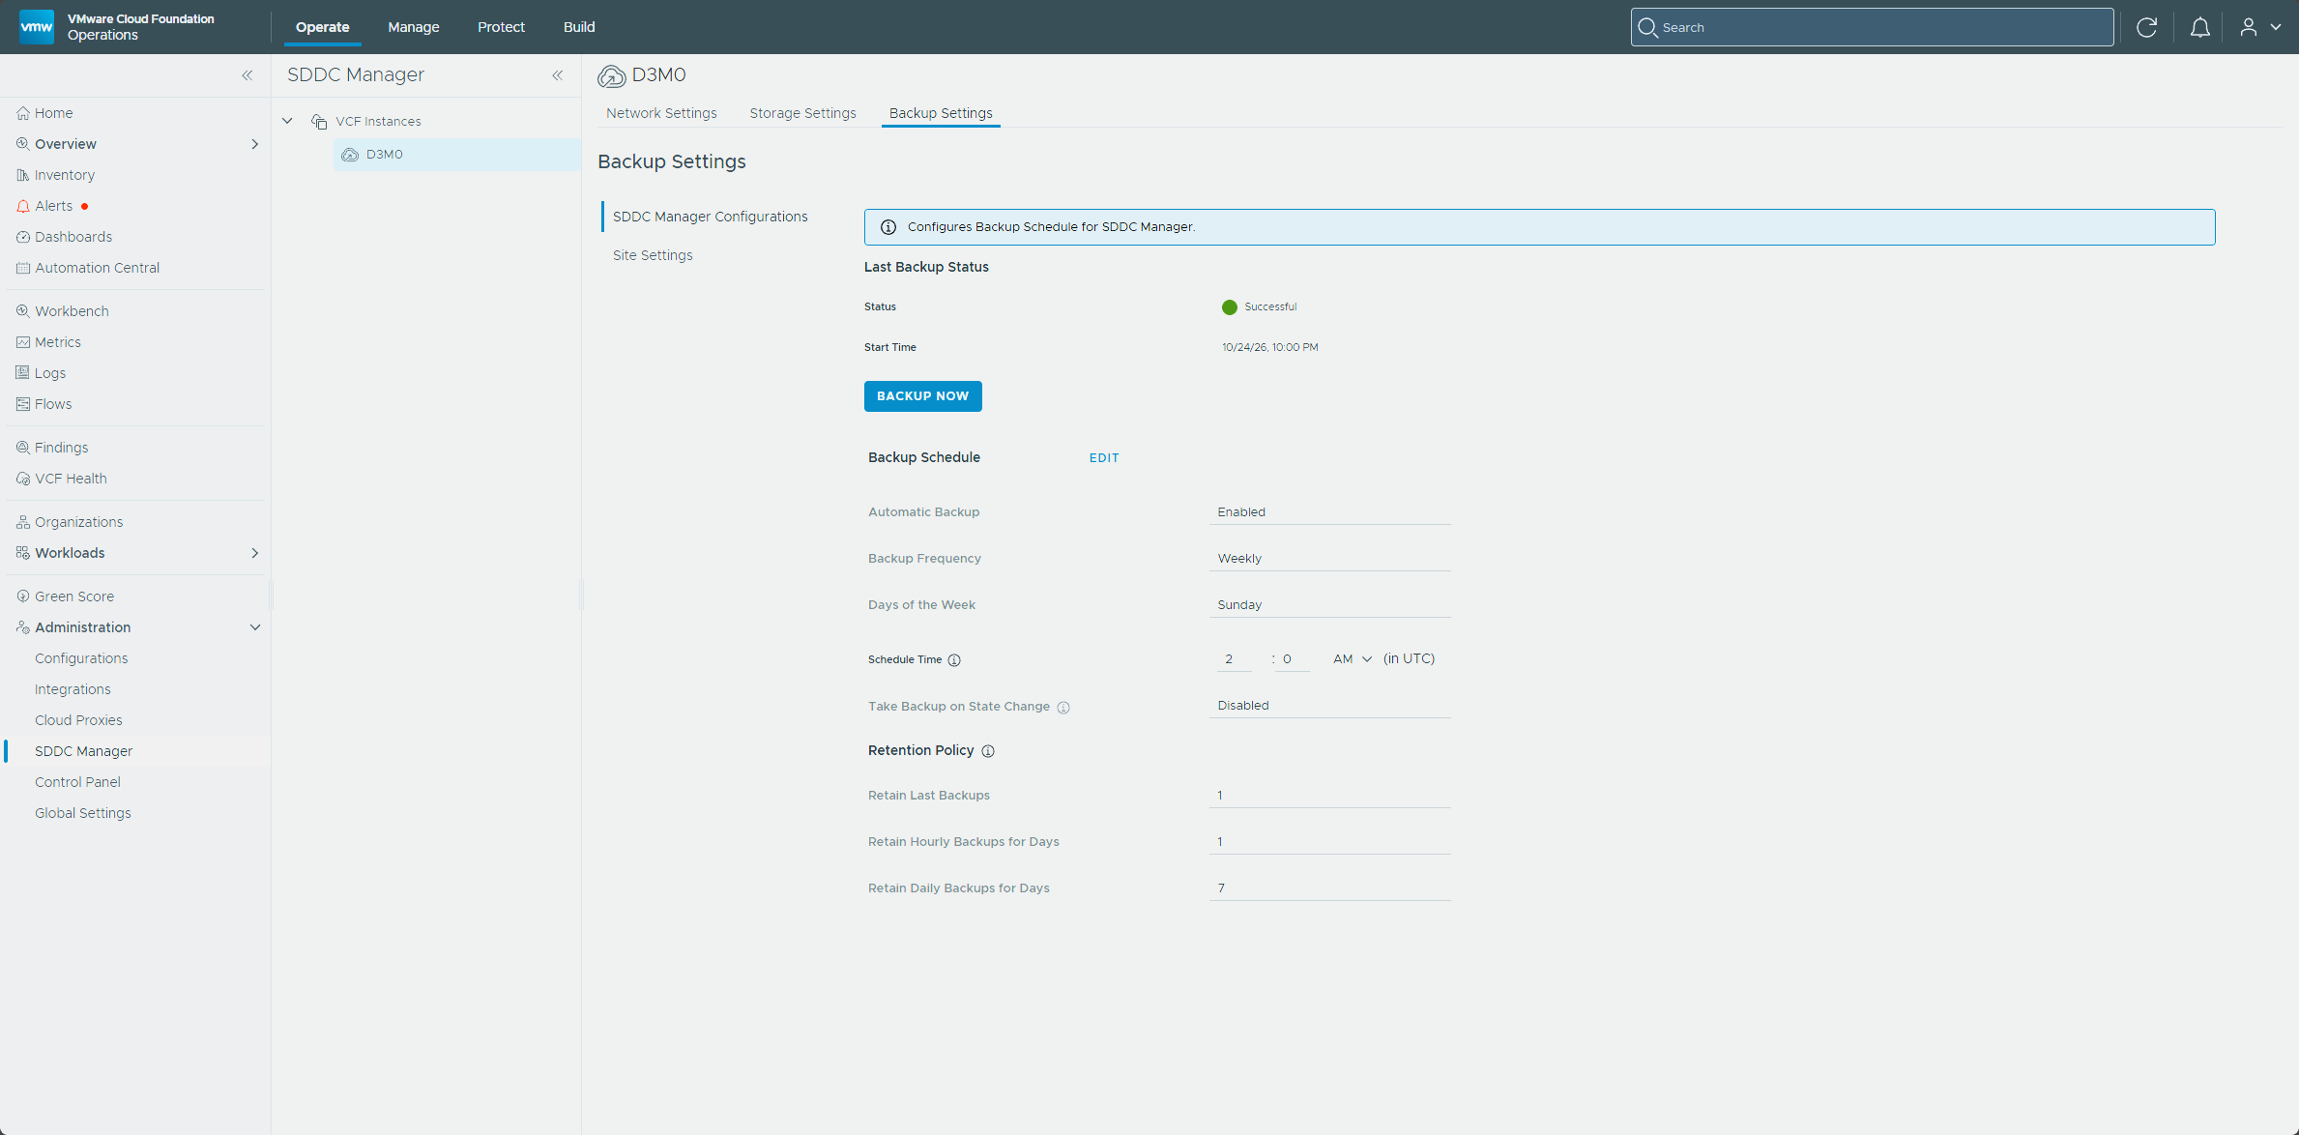Click the info icon in the blue banner

pyautogui.click(x=888, y=227)
